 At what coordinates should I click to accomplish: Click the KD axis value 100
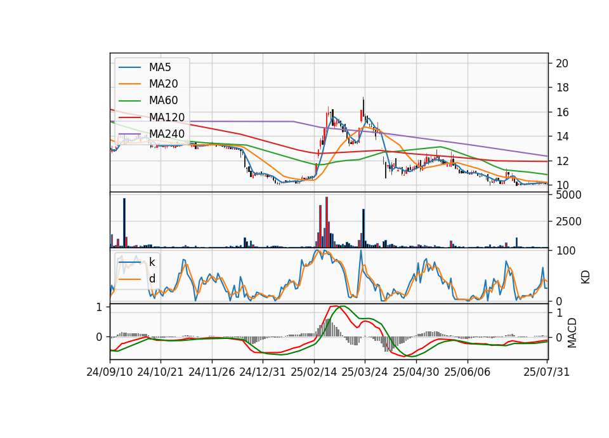566,251
